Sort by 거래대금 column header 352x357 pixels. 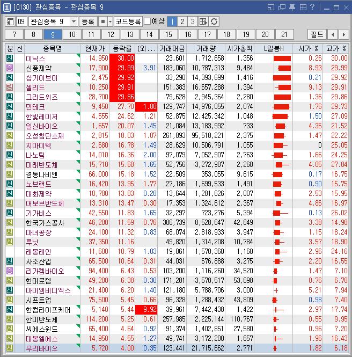[172, 48]
